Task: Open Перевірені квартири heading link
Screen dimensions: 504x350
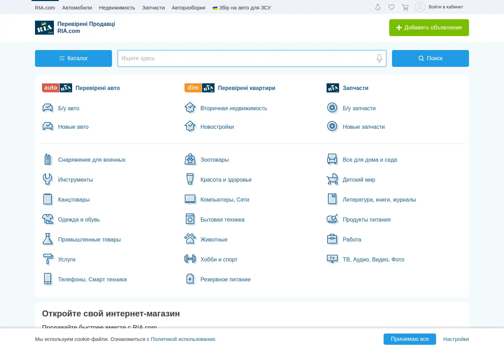Action: pos(247,88)
